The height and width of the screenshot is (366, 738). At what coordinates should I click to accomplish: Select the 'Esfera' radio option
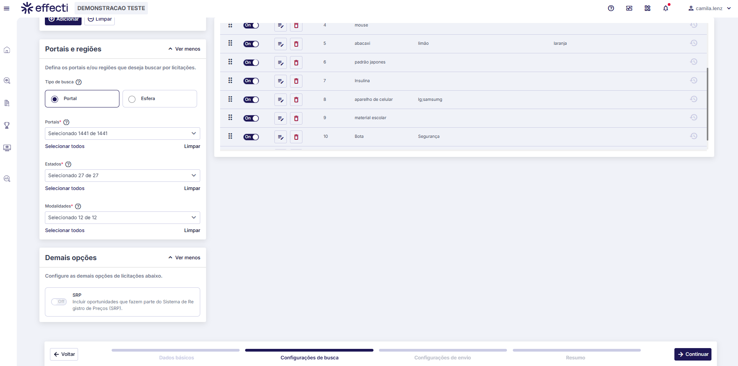pyautogui.click(x=132, y=99)
